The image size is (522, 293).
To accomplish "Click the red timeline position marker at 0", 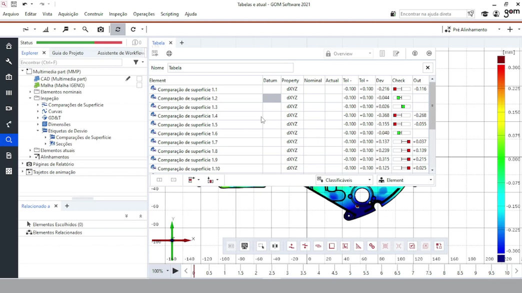I will pyautogui.click(x=194, y=272).
